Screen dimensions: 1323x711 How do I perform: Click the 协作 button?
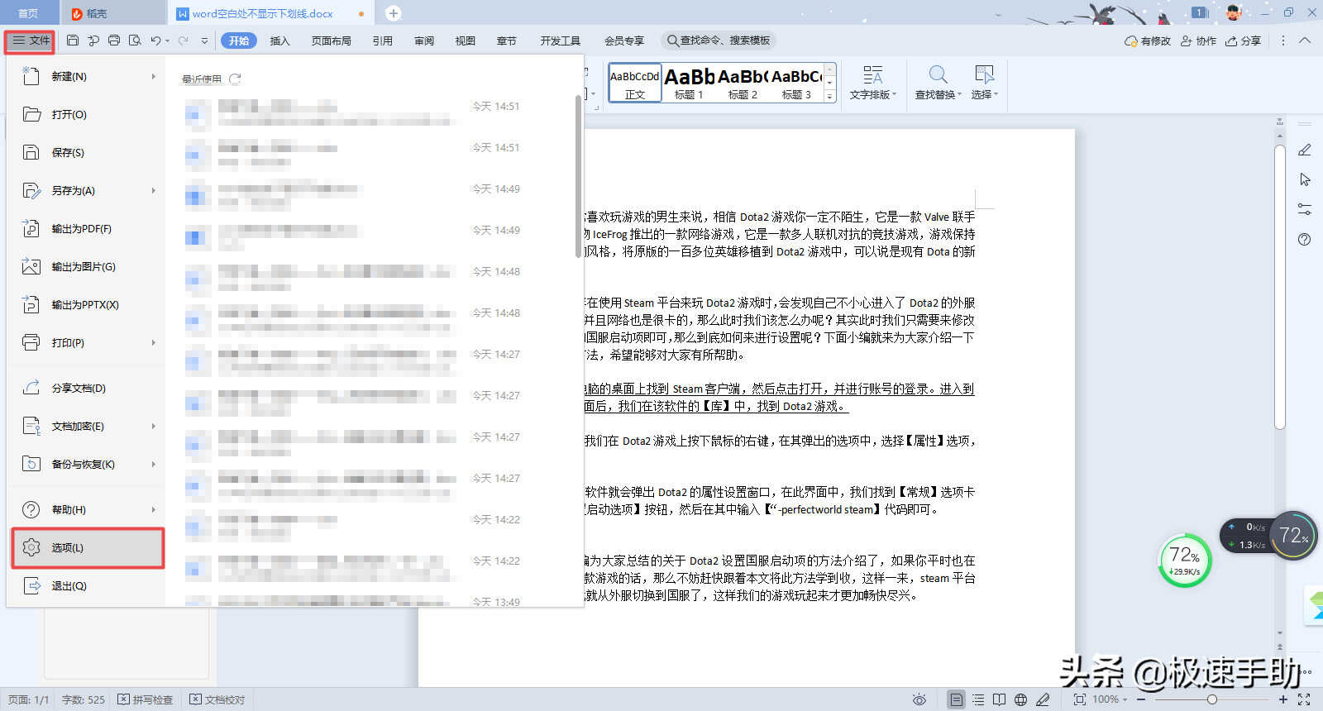[x=1198, y=41]
